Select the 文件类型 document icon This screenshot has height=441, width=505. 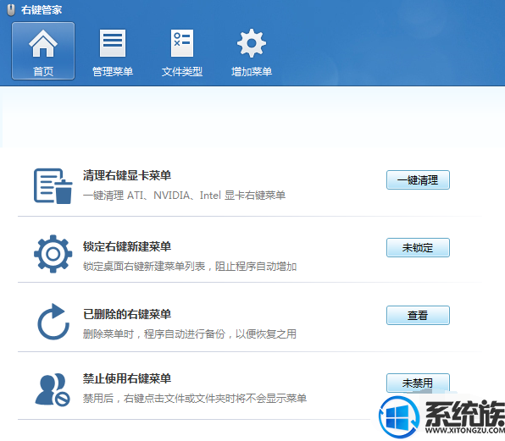tap(182, 43)
